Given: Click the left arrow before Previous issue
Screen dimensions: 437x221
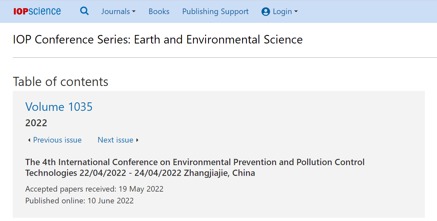Looking at the screenshot, I should pos(29,140).
